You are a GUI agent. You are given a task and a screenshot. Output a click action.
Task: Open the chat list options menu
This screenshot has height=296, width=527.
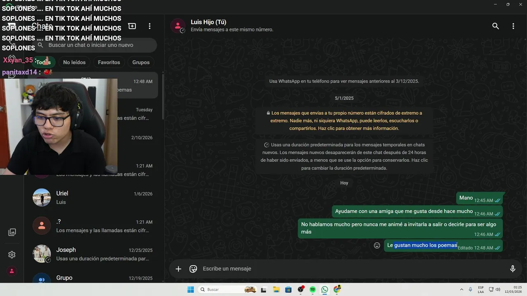[x=149, y=26]
